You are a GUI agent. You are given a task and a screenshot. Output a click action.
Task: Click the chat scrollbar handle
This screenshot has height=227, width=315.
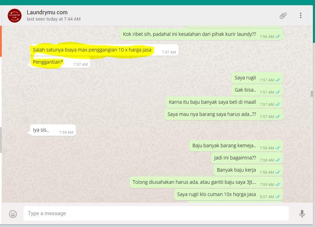(x=312, y=94)
